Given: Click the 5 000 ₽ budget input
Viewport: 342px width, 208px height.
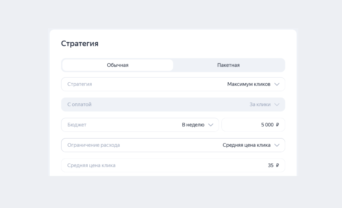Looking at the screenshot, I should [253, 125].
